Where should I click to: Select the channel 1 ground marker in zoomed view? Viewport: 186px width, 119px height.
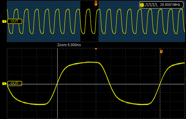(4, 84)
